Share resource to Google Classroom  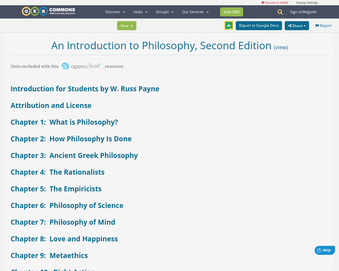[x=228, y=25]
